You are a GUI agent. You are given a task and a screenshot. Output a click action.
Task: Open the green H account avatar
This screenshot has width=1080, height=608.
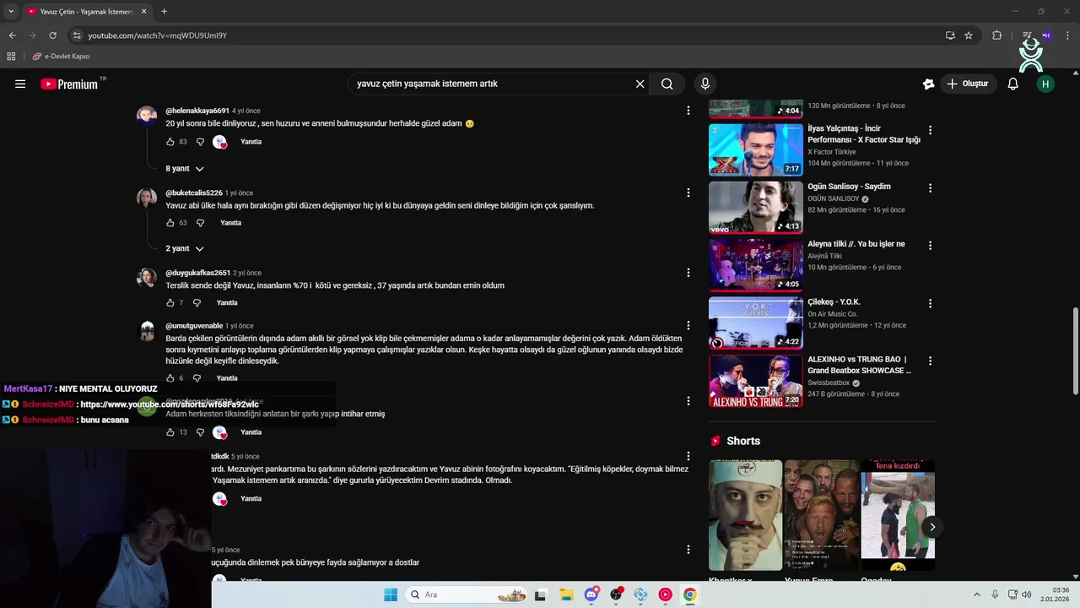click(1045, 84)
